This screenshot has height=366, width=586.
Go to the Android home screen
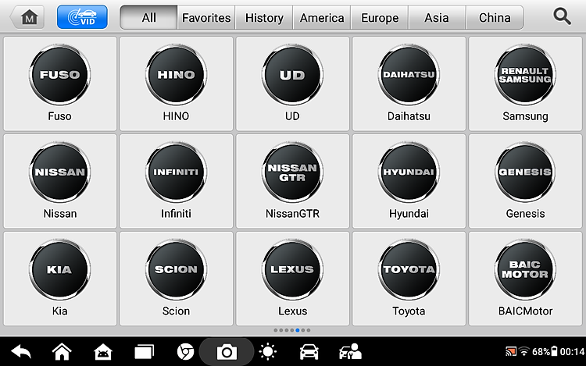(x=62, y=351)
